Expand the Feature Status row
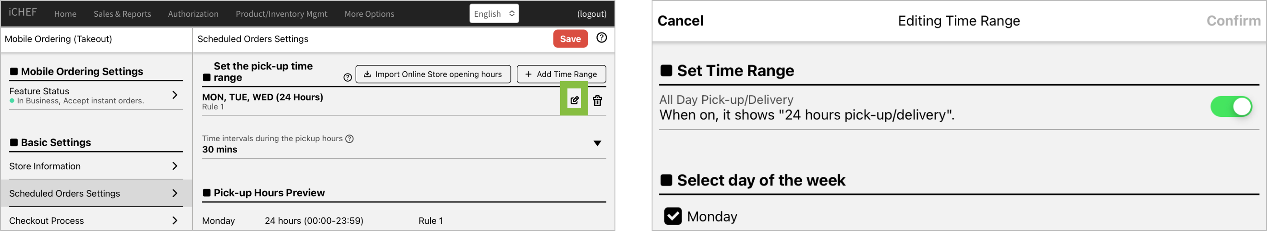The image size is (1267, 231). coord(175,95)
